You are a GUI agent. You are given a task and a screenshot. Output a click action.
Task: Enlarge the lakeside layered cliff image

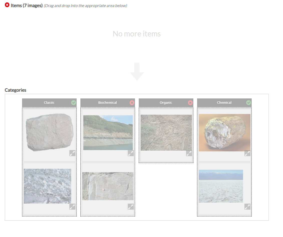click(131, 153)
